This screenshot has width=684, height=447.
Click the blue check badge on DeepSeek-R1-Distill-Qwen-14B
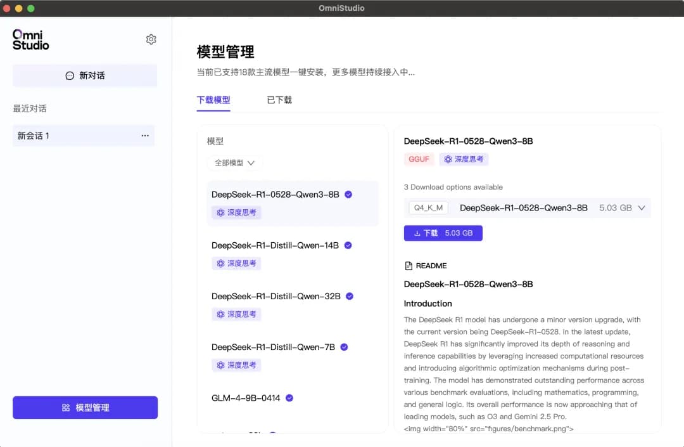(x=349, y=245)
